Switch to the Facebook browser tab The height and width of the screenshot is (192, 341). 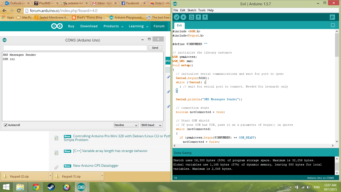[132, 3]
